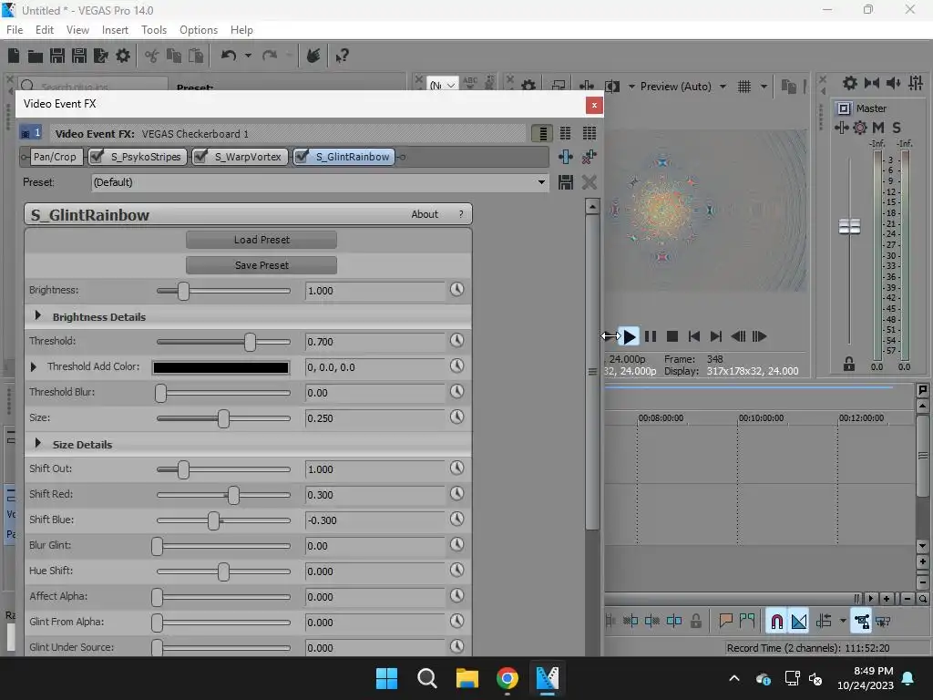Image resolution: width=933 pixels, height=700 pixels.
Task: Click the Brightness slider handle
Action: coord(183,291)
